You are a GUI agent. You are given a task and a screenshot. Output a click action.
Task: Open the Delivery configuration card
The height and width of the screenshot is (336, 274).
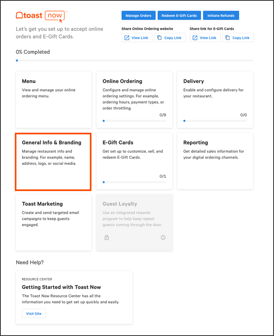point(215,100)
